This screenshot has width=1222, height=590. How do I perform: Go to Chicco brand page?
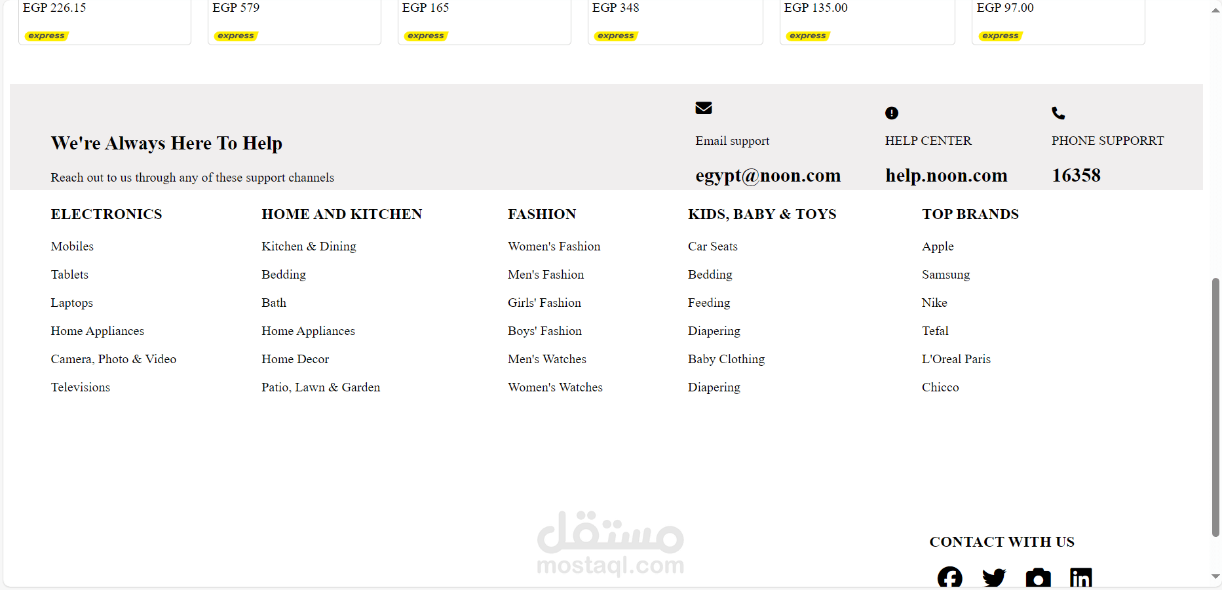point(940,387)
